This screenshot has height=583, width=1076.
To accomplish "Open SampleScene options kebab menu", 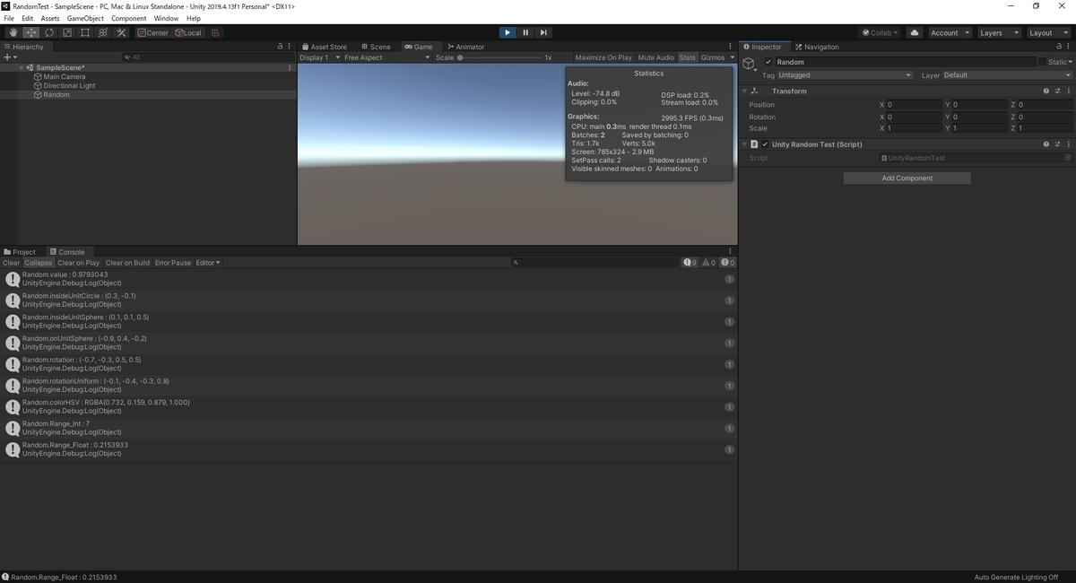I will click(290, 67).
